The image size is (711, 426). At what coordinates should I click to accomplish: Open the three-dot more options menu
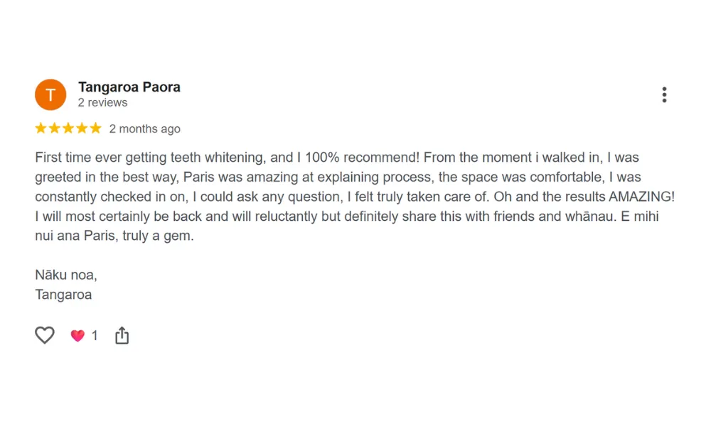664,94
